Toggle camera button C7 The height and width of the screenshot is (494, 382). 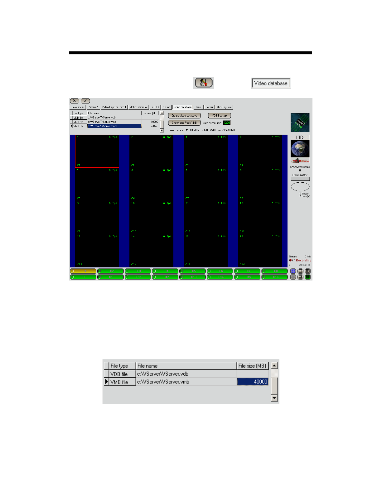(x=247, y=271)
